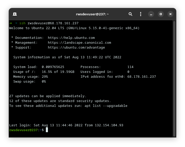Click the disk usage value 16.5% of 19.59GB
The image size is (185, 147).
click(58, 72)
